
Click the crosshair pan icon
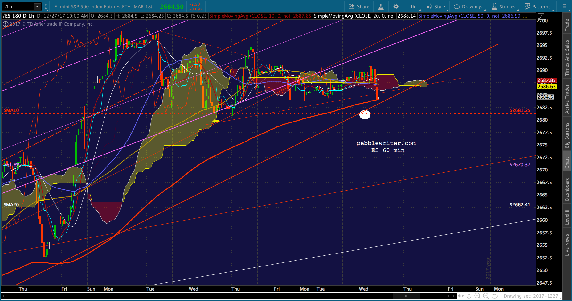[x=469, y=296]
